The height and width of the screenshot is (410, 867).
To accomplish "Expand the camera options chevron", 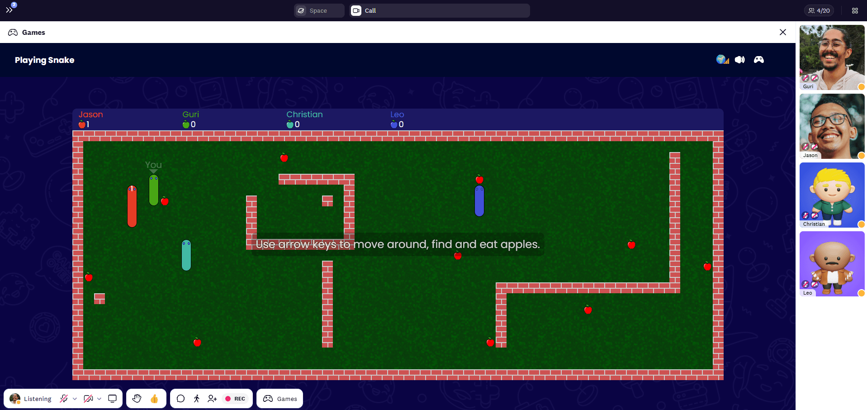I will click(x=99, y=399).
